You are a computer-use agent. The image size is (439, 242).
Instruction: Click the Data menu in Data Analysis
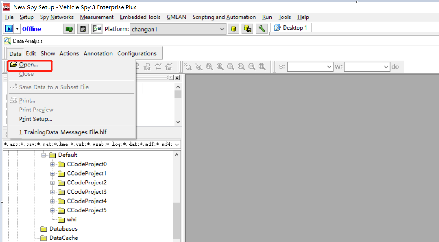(x=16, y=53)
